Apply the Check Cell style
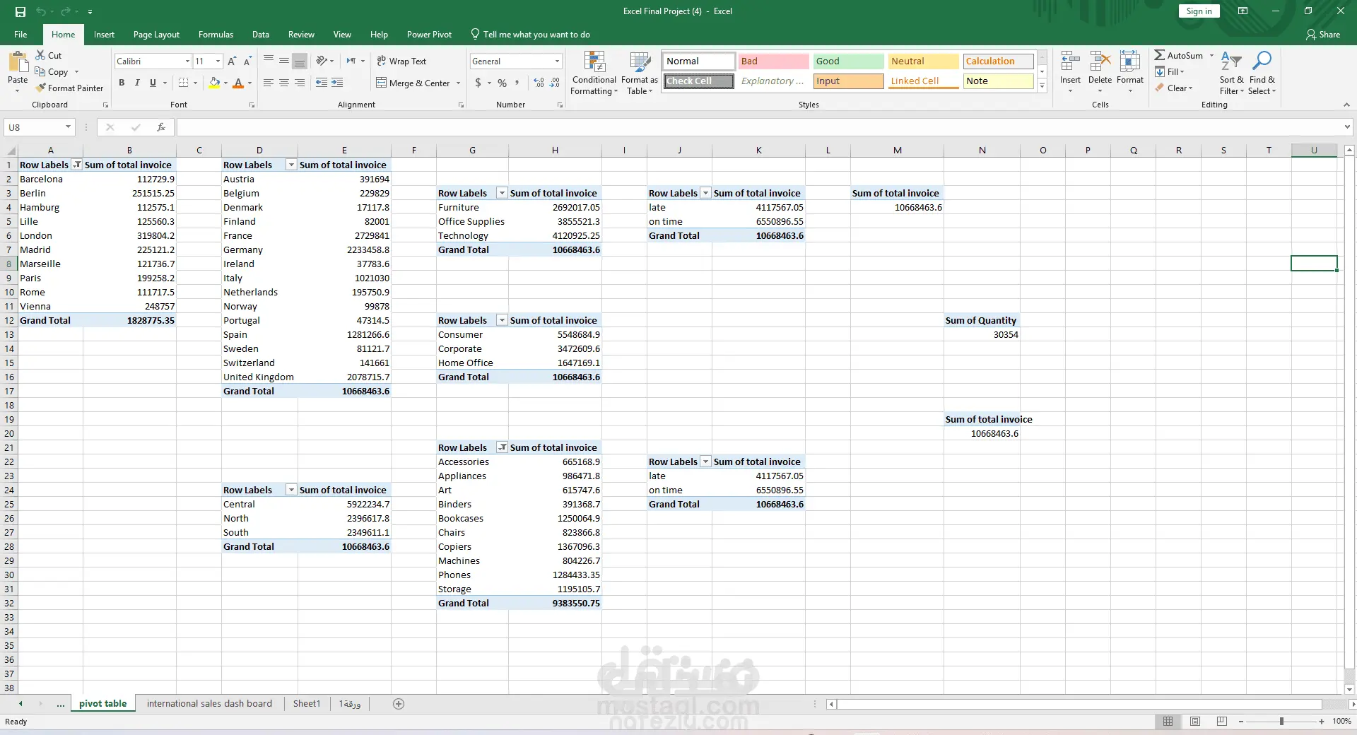The width and height of the screenshot is (1357, 735). click(x=698, y=81)
